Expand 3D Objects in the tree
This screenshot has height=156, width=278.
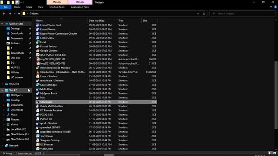pyautogui.click(x=4, y=95)
